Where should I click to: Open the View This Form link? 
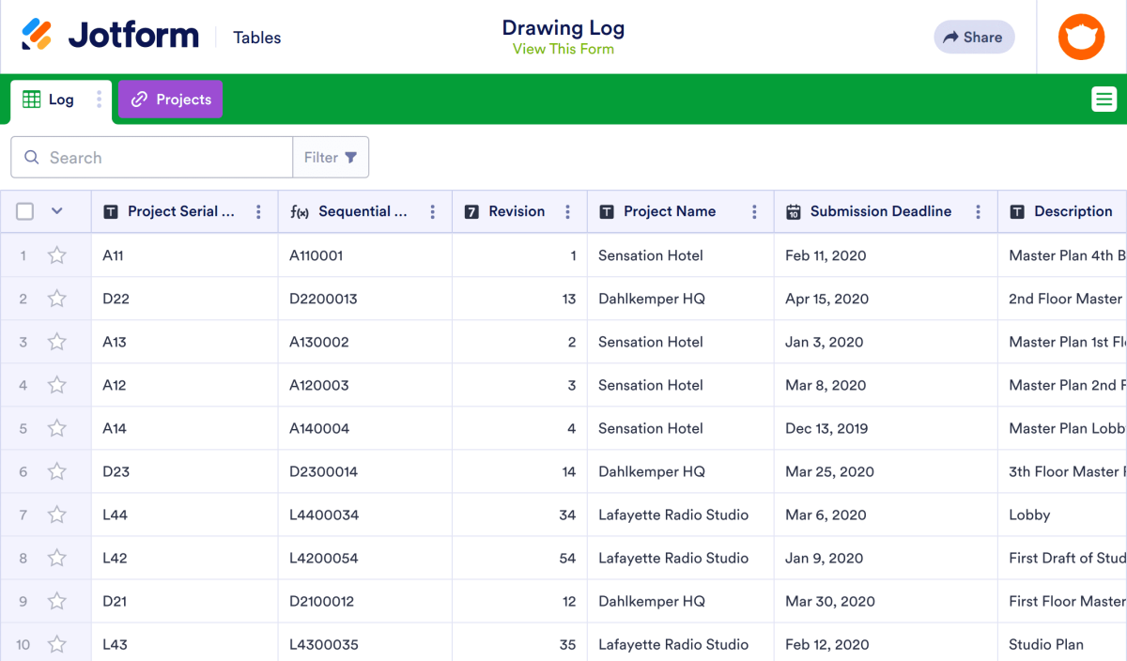(x=563, y=47)
